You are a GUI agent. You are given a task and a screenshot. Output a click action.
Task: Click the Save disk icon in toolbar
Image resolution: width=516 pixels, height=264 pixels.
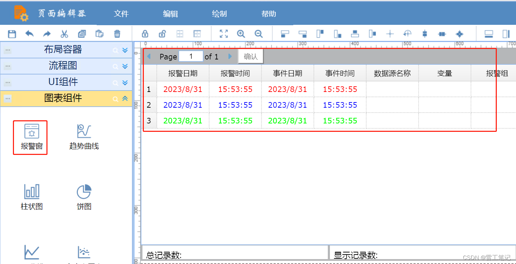[12, 34]
